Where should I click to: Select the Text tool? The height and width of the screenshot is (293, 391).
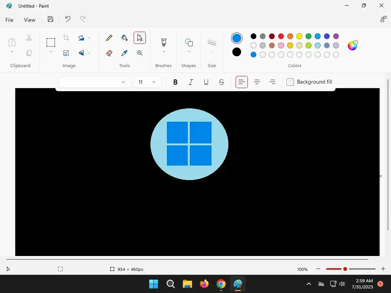(140, 38)
